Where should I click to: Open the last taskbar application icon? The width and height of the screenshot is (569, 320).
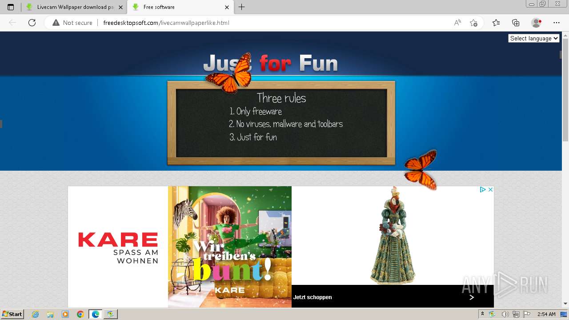click(110, 314)
